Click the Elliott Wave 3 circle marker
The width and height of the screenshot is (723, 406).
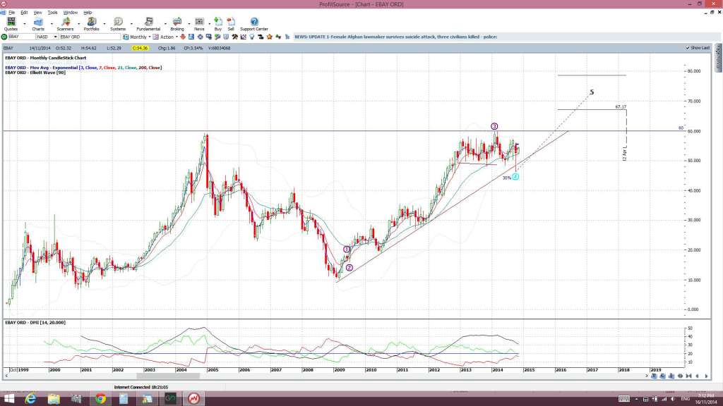[x=494, y=126]
